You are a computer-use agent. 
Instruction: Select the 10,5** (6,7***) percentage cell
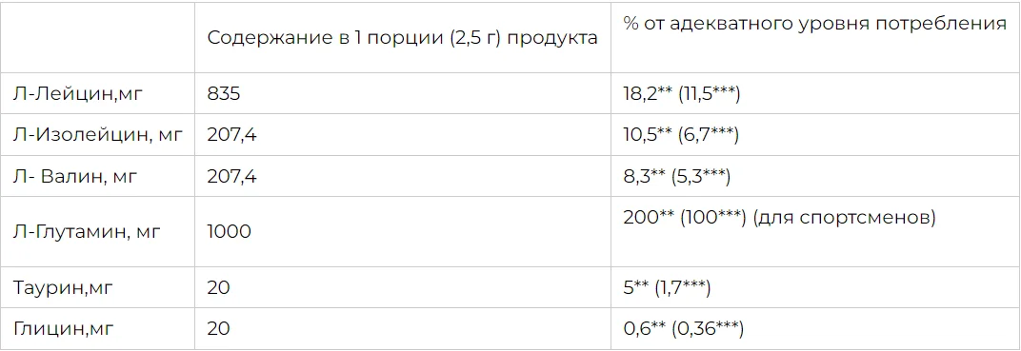point(680,134)
